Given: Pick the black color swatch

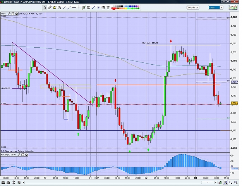Looking at the screenshot, I should [x=122, y=6].
